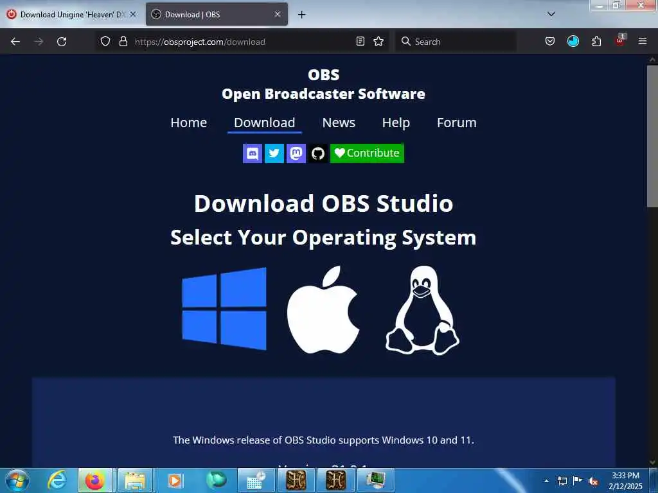Reload the current page
Viewport: 658px width, 493px height.
tap(62, 42)
